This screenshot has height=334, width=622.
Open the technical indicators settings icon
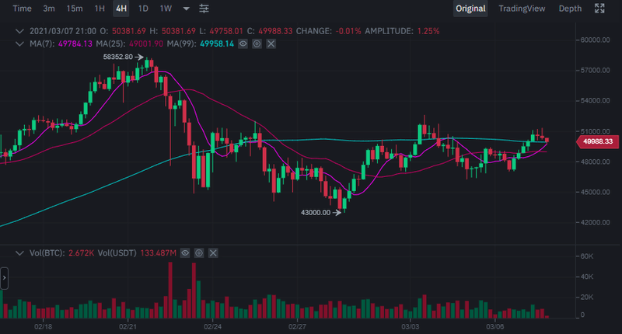coord(204,9)
